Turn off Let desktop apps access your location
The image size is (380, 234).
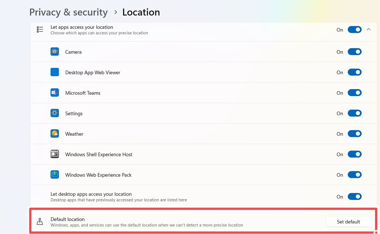[x=355, y=196]
